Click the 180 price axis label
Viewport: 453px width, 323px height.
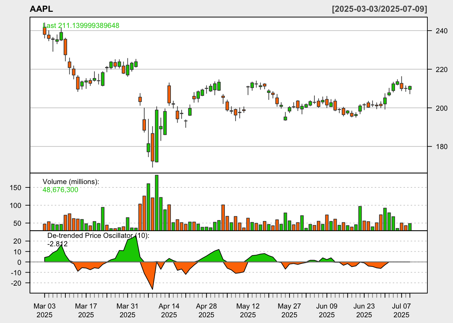(442, 147)
